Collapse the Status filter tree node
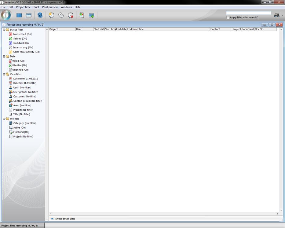Viewport: 285px width, 228px height. pyautogui.click(x=4, y=30)
